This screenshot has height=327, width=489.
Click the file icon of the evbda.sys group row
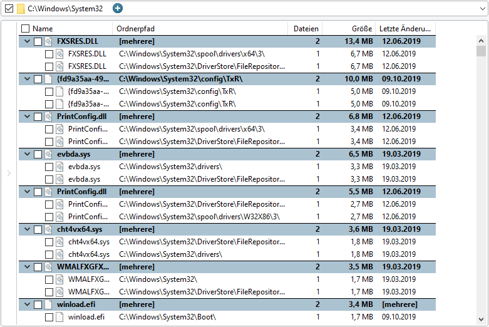coord(48,154)
